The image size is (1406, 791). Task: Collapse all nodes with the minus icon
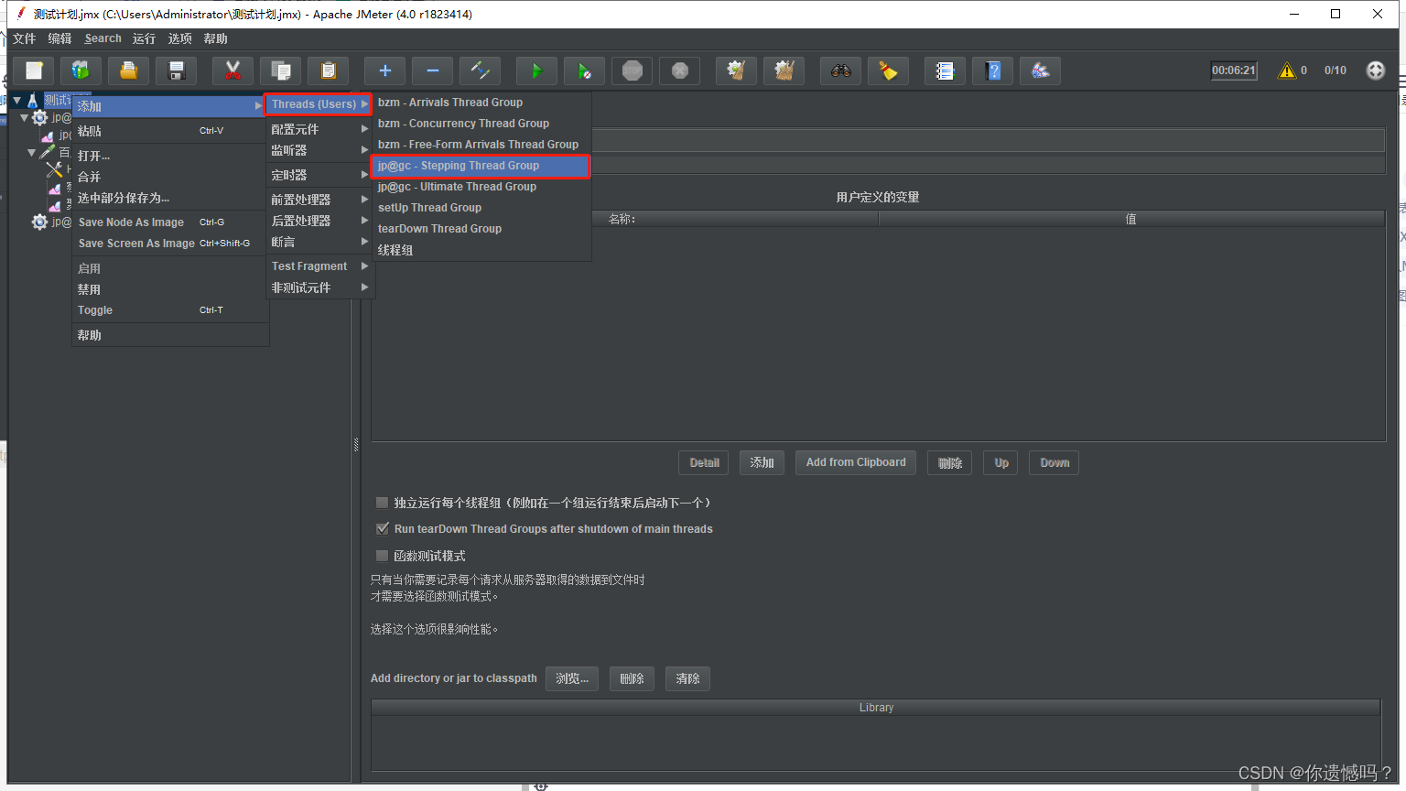(x=433, y=70)
